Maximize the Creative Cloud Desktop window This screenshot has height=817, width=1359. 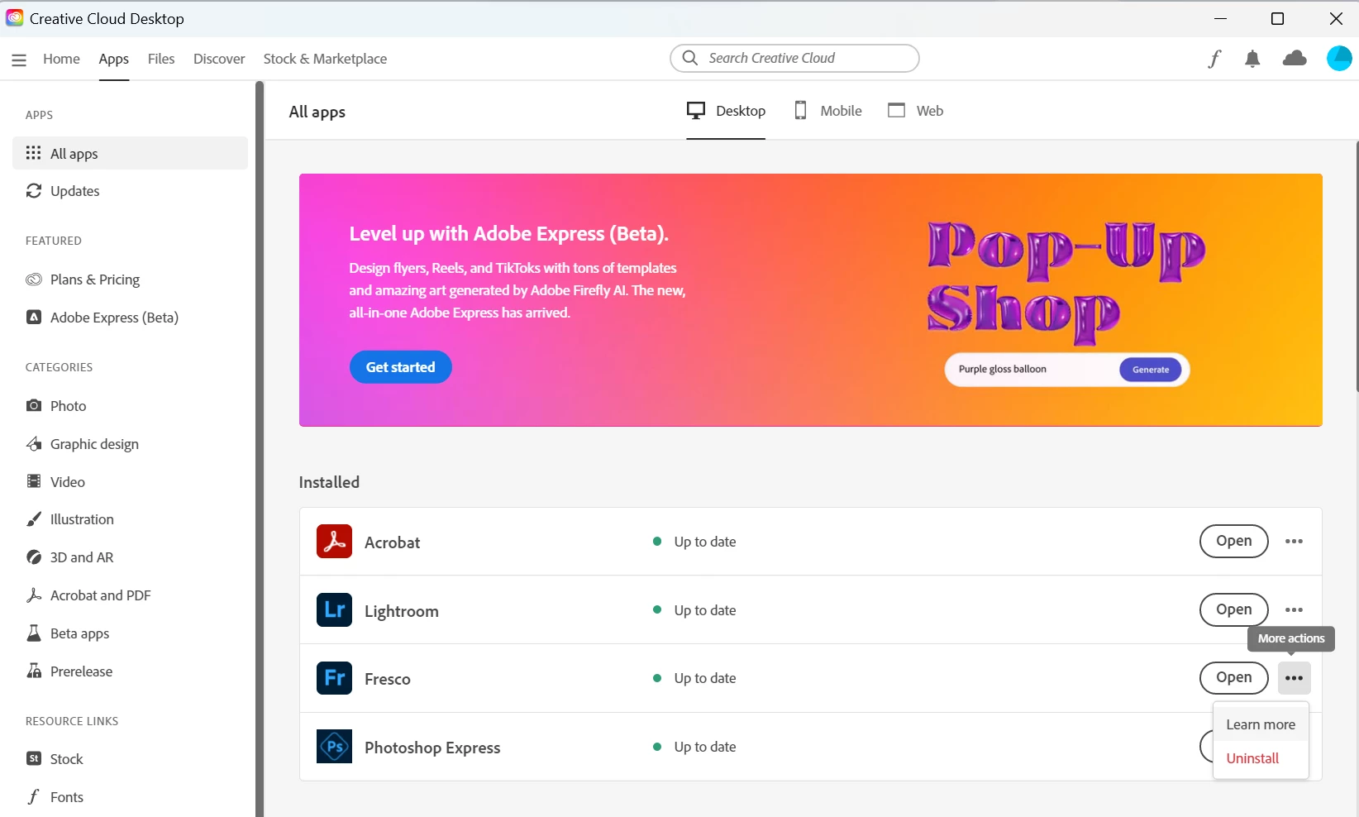pos(1277,18)
